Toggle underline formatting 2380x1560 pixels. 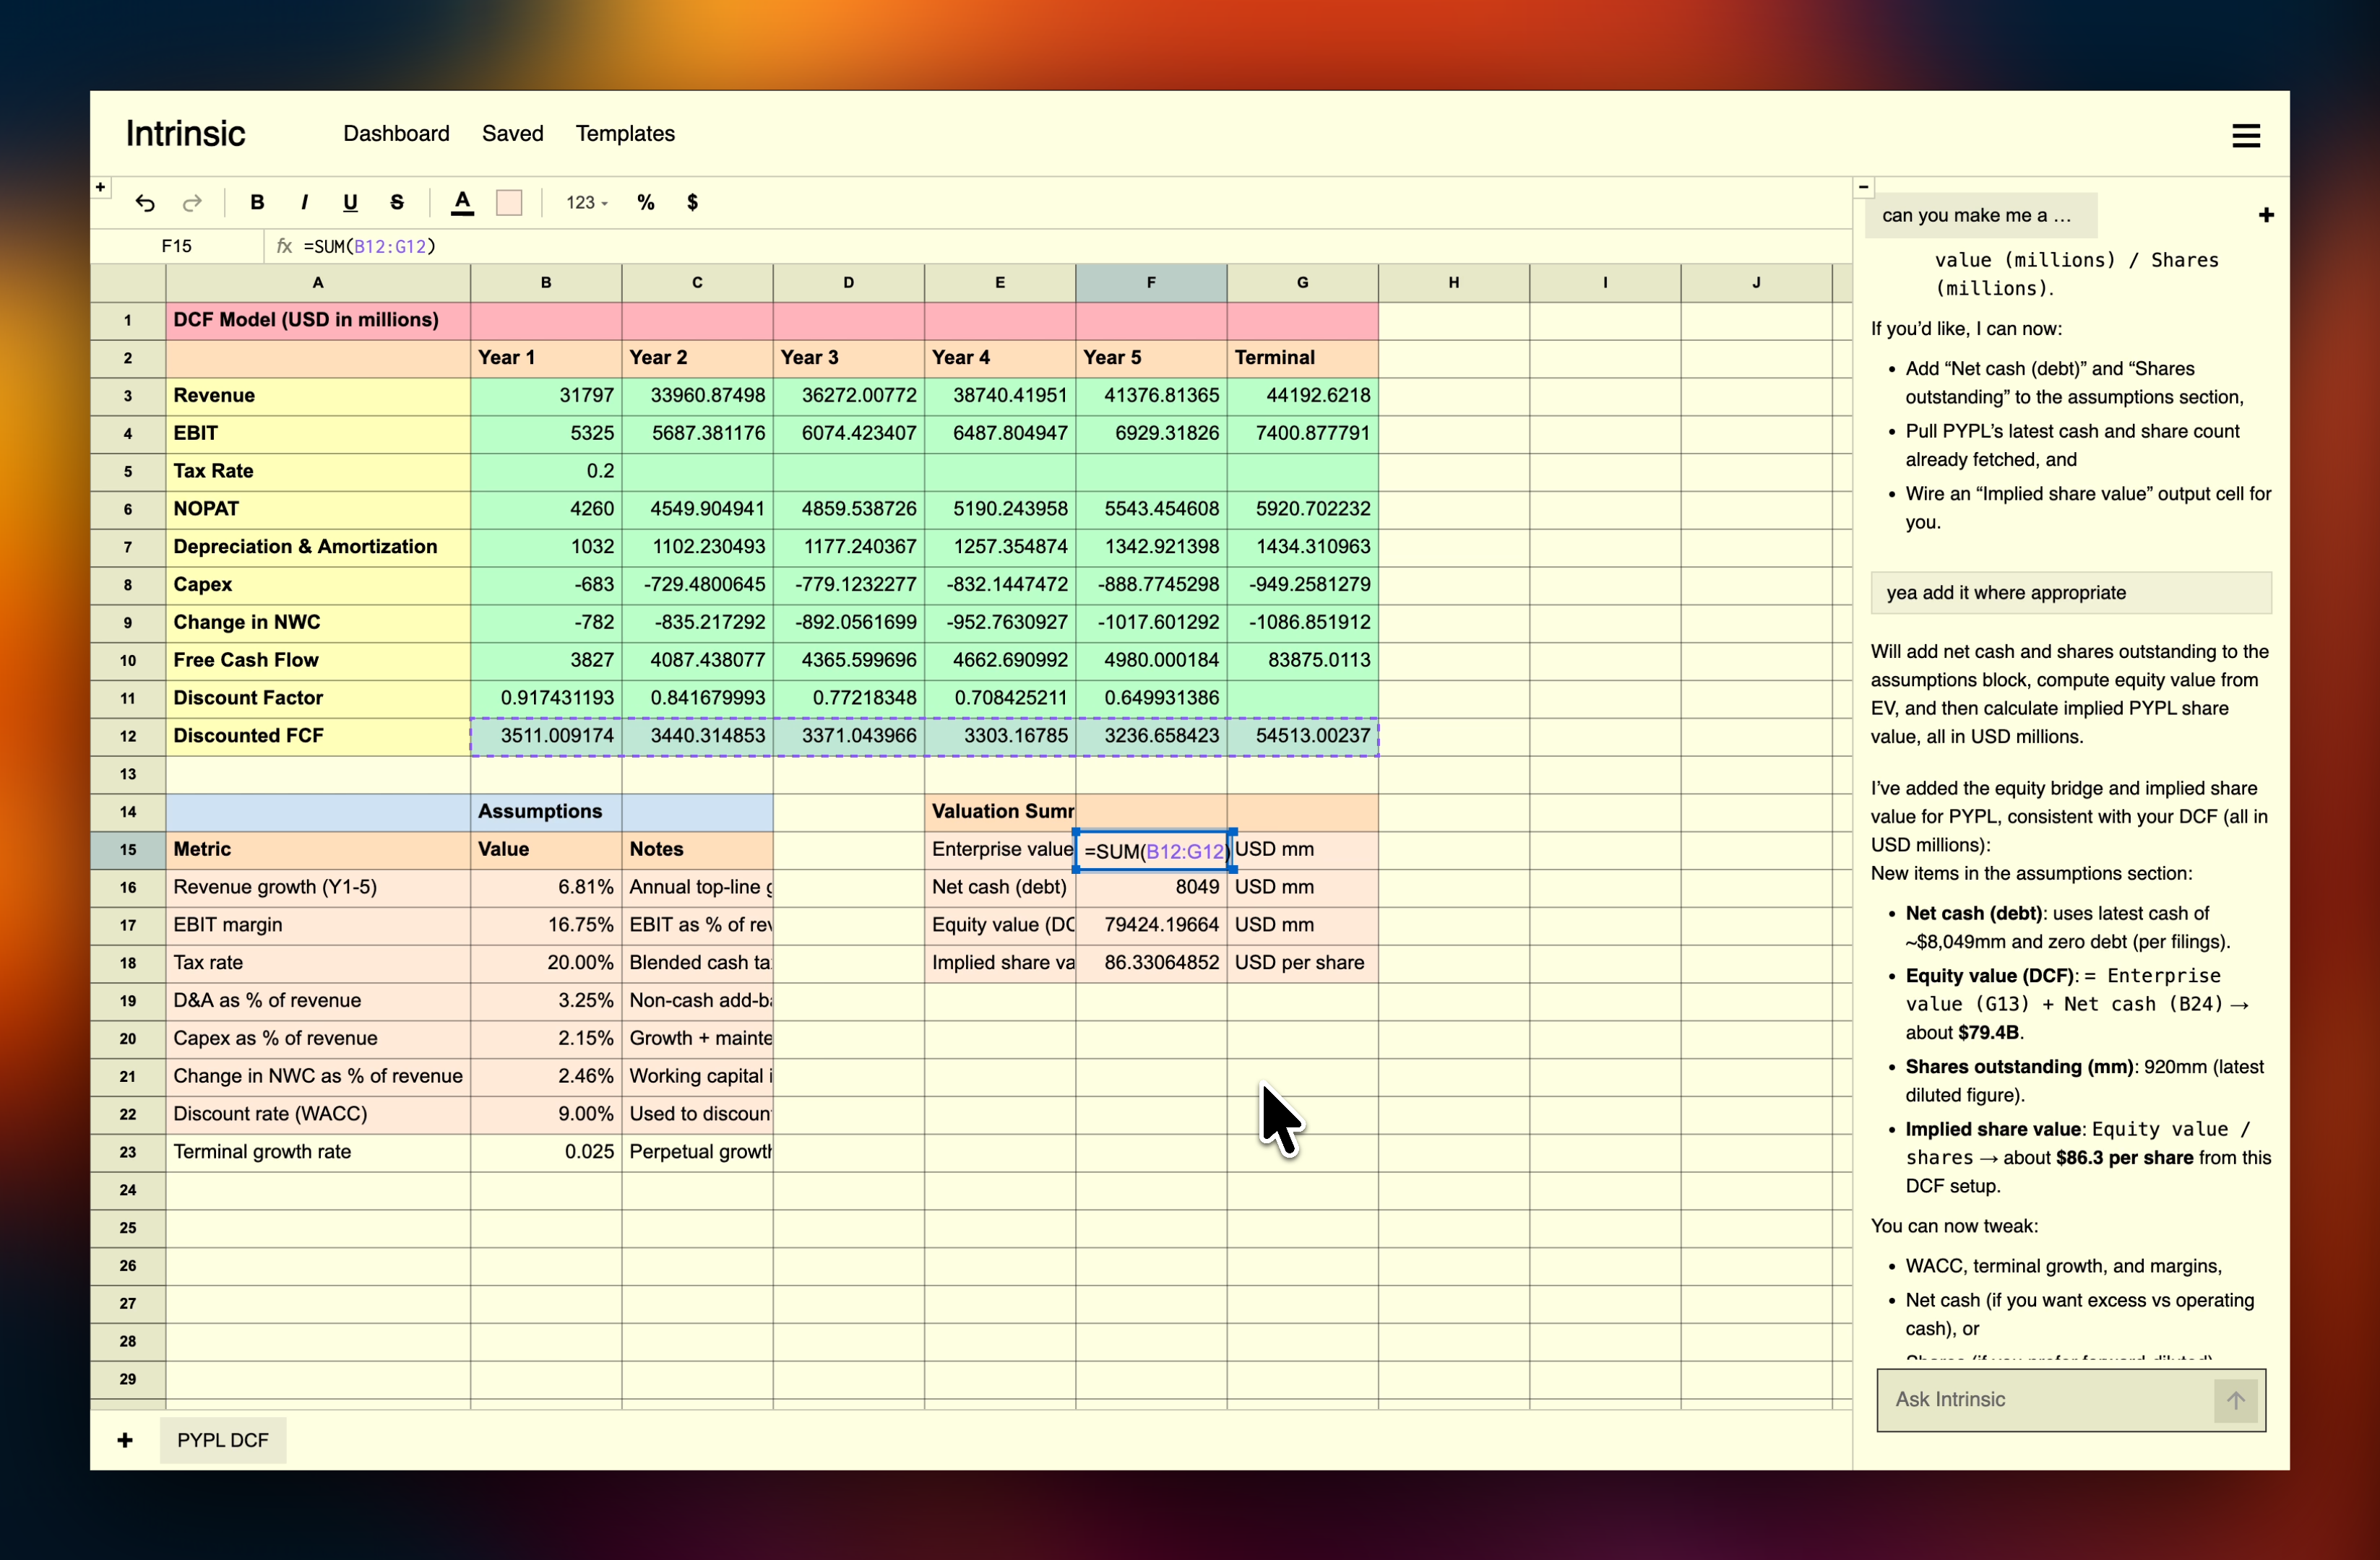(x=350, y=203)
